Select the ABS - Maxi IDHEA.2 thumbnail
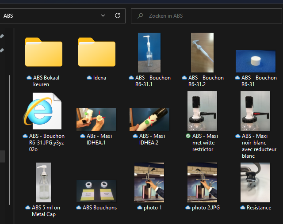This screenshot has height=224, width=283. click(x=149, y=119)
